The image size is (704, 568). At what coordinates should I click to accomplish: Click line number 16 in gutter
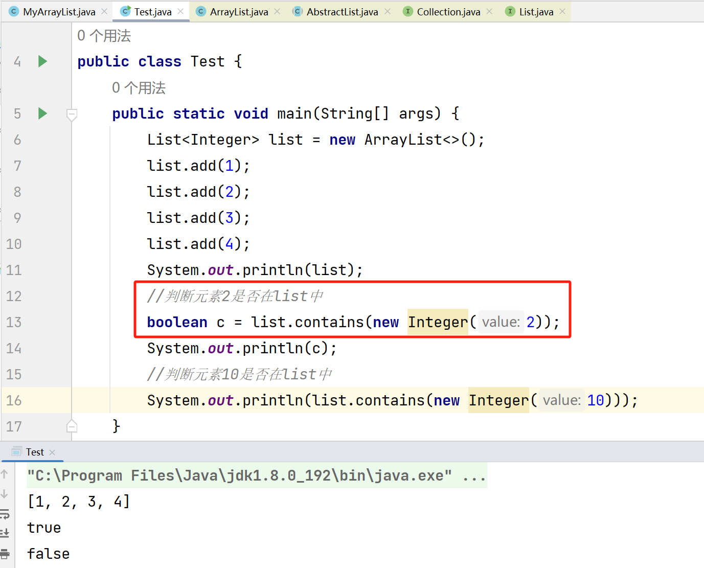coord(14,400)
